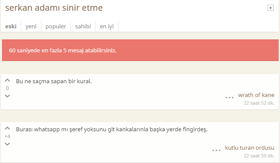Open the "22 saat 52 dk." entry timestamp

(259, 103)
